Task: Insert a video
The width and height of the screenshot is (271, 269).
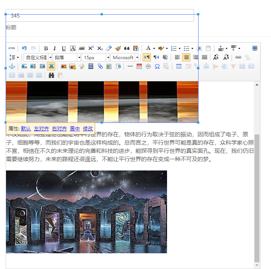Action: pos(91,66)
